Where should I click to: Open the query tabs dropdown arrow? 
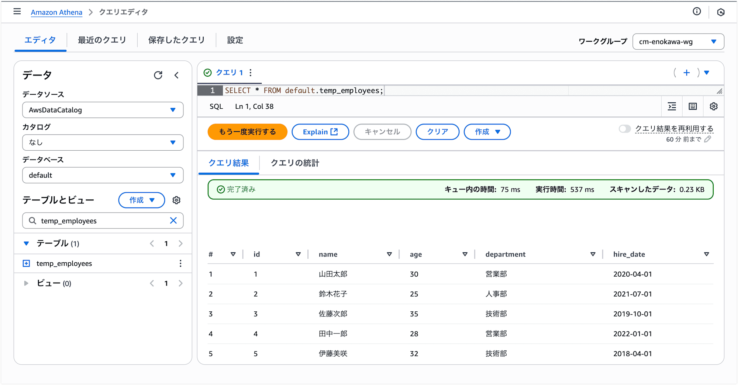[x=707, y=73]
